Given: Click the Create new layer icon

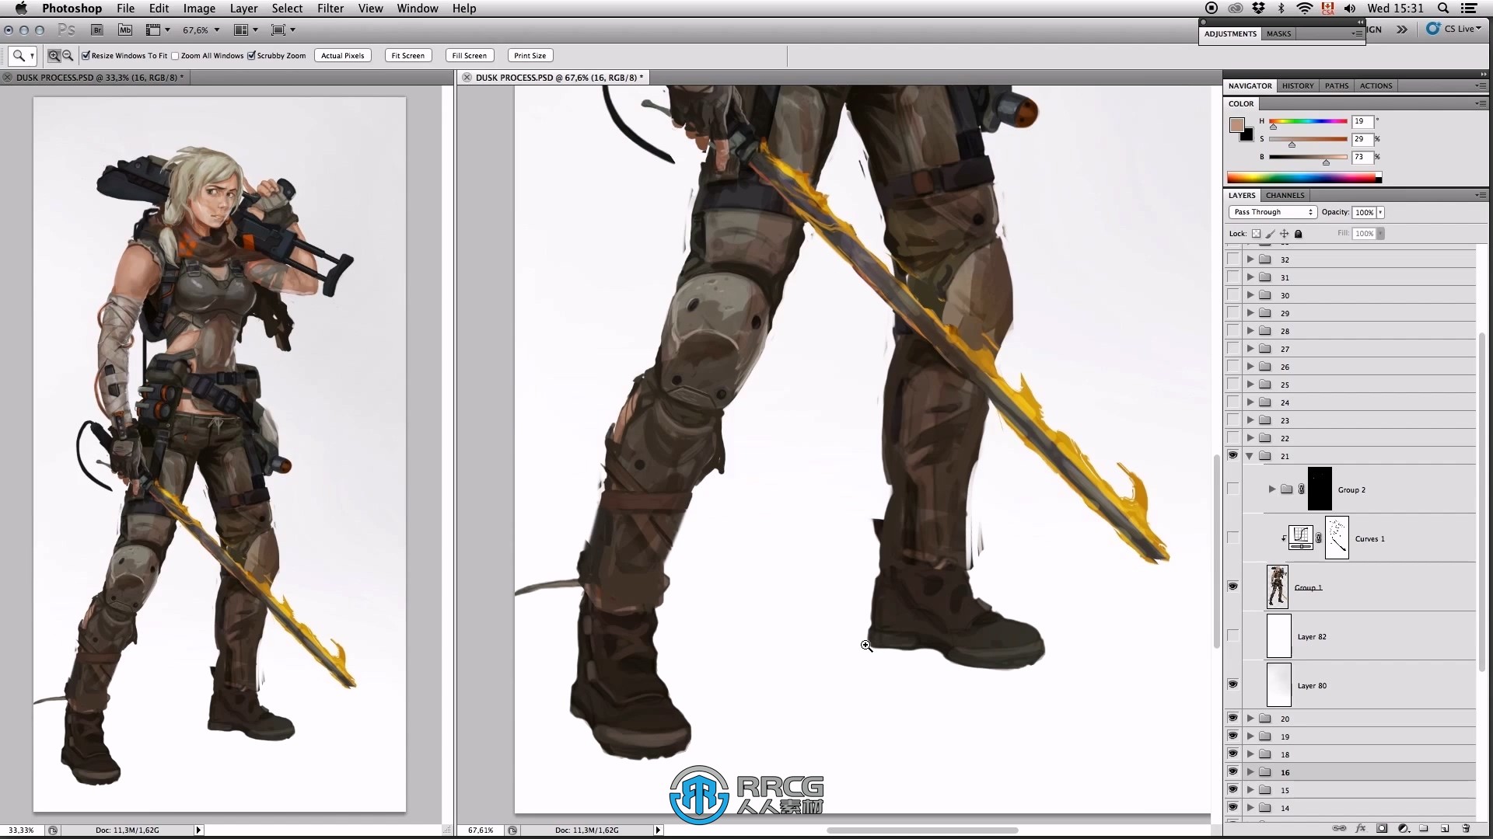Looking at the screenshot, I should [x=1445, y=828].
